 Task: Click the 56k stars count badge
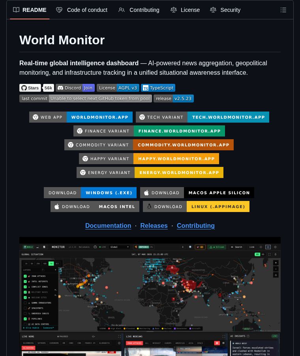(x=48, y=88)
